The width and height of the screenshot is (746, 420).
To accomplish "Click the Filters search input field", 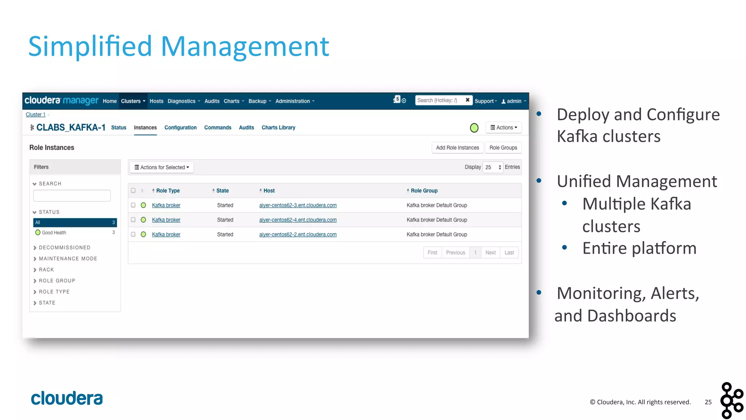I will 72,196.
